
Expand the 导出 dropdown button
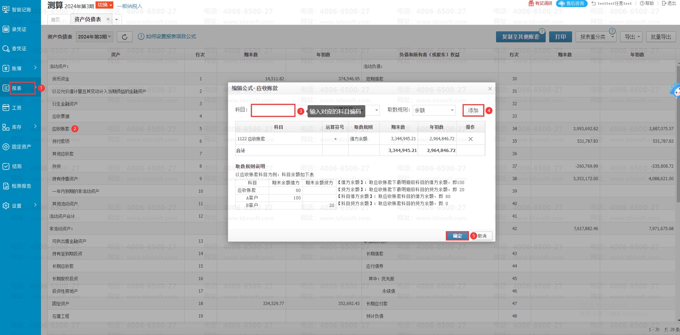pos(632,37)
